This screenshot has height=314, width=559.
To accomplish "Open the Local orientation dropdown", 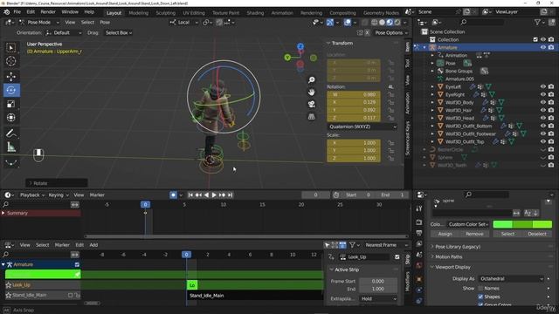I will tap(183, 22).
